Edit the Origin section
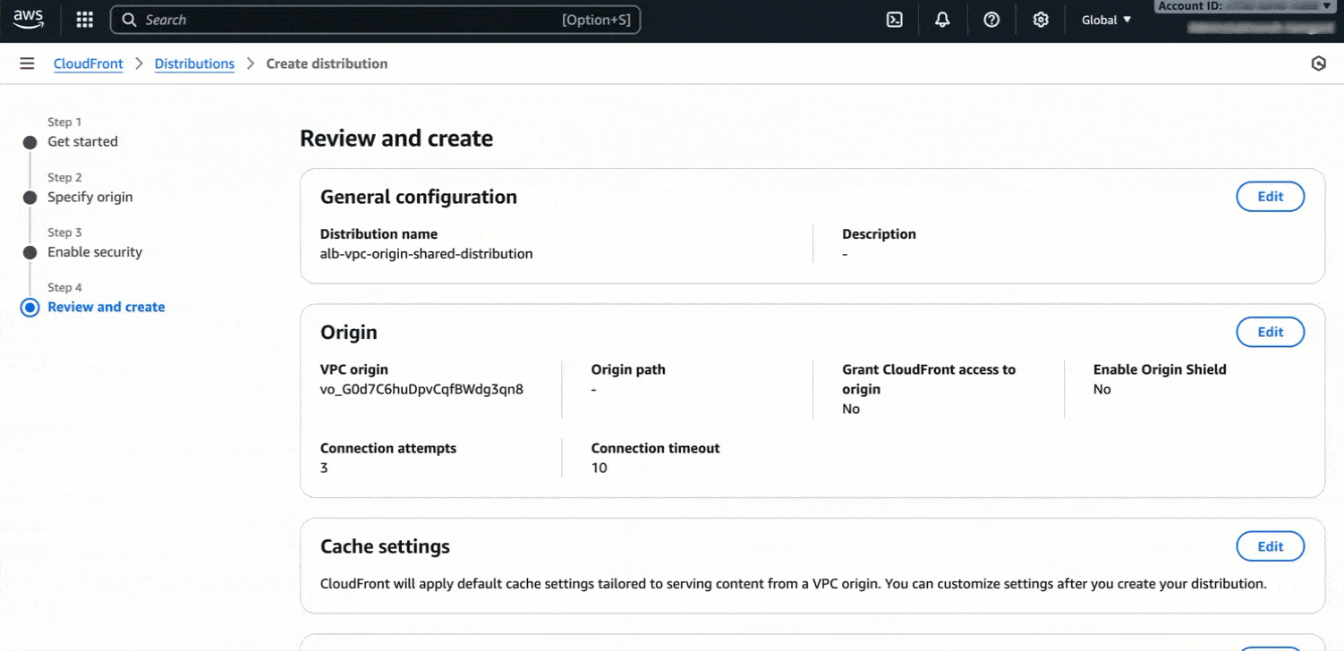1344x651 pixels. (1270, 332)
